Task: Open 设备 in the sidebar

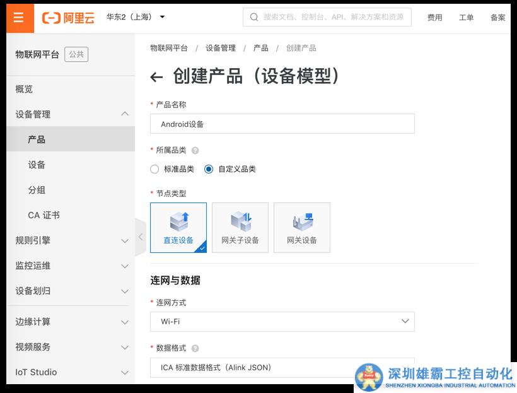Action: point(37,165)
